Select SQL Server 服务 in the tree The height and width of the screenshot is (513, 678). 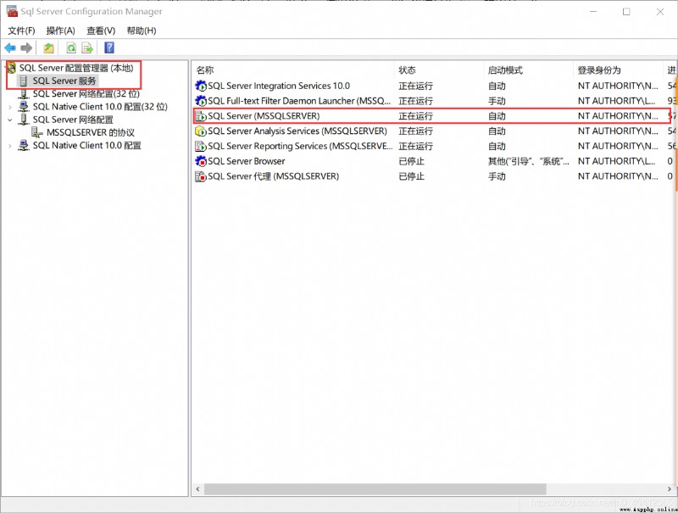coord(64,81)
